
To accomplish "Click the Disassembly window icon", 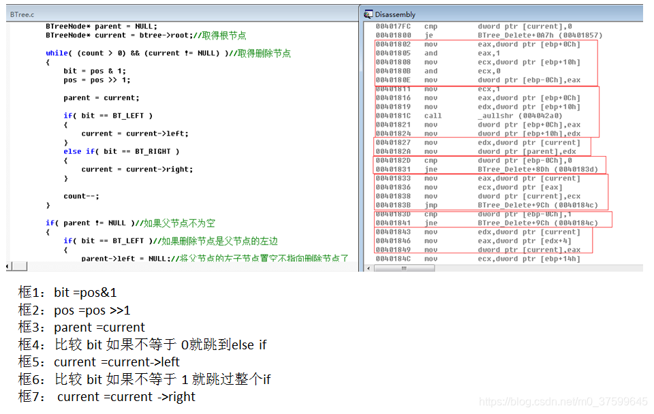I will [x=368, y=14].
